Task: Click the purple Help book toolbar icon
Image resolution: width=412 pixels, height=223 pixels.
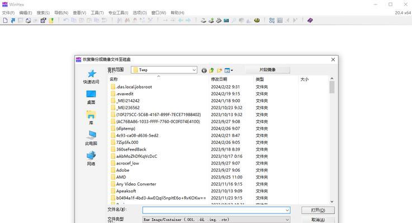Action: tap(310, 21)
